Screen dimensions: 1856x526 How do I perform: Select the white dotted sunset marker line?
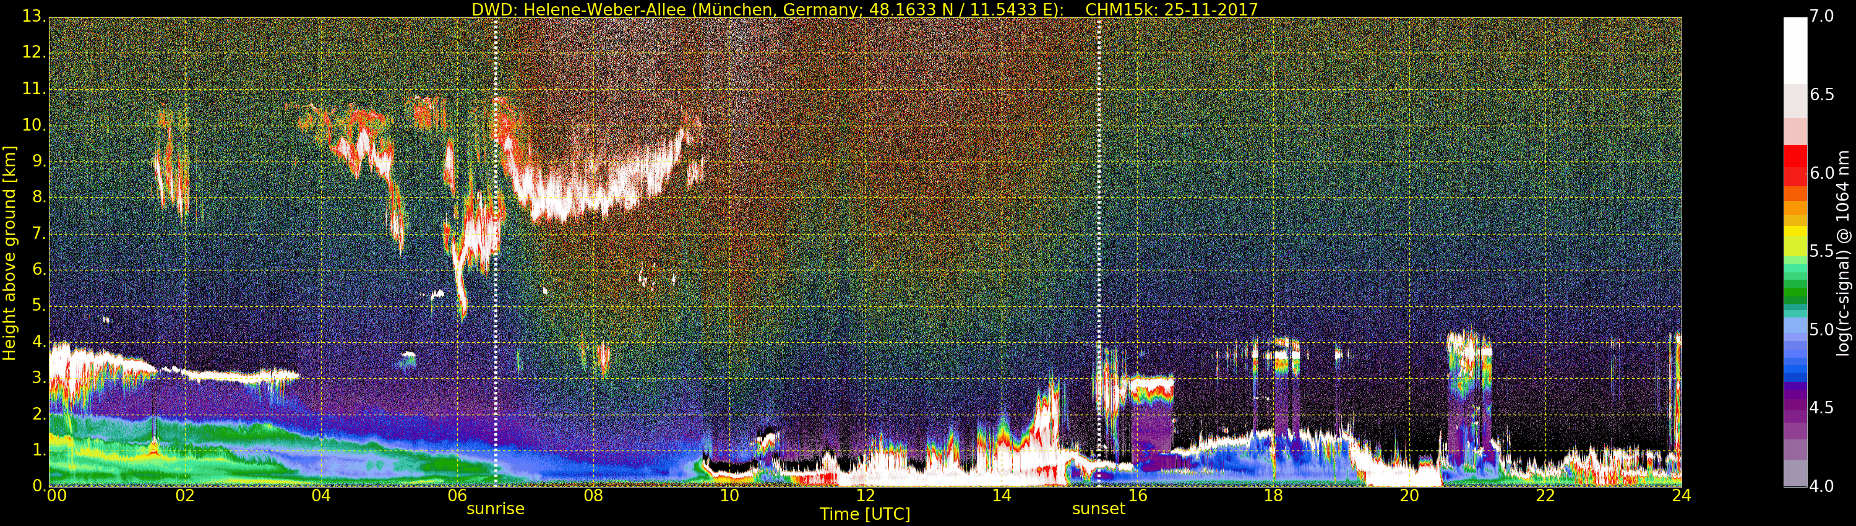click(1099, 252)
